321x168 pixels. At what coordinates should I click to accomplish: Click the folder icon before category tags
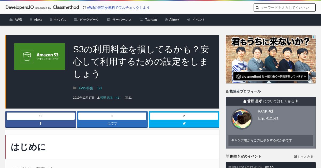click(x=75, y=88)
